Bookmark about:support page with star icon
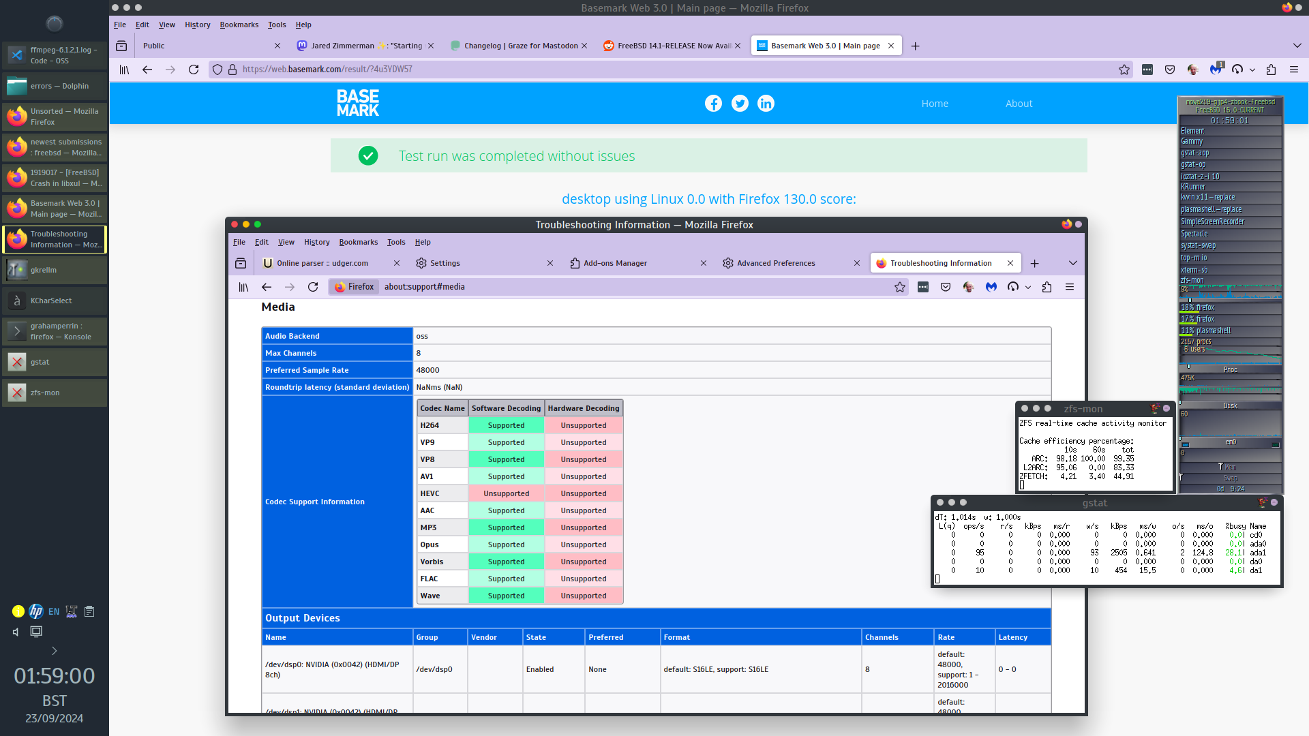 tap(900, 287)
